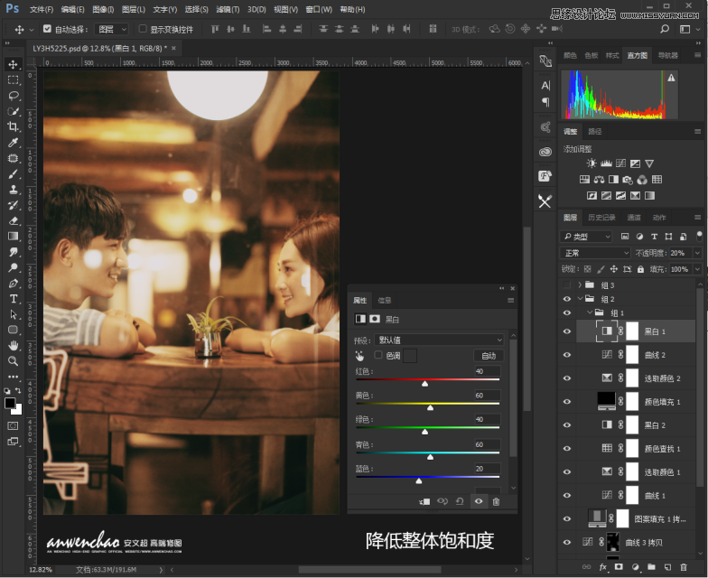Open the 滤镜(T) menu
Screen dimensions: 708x578
tap(228, 9)
